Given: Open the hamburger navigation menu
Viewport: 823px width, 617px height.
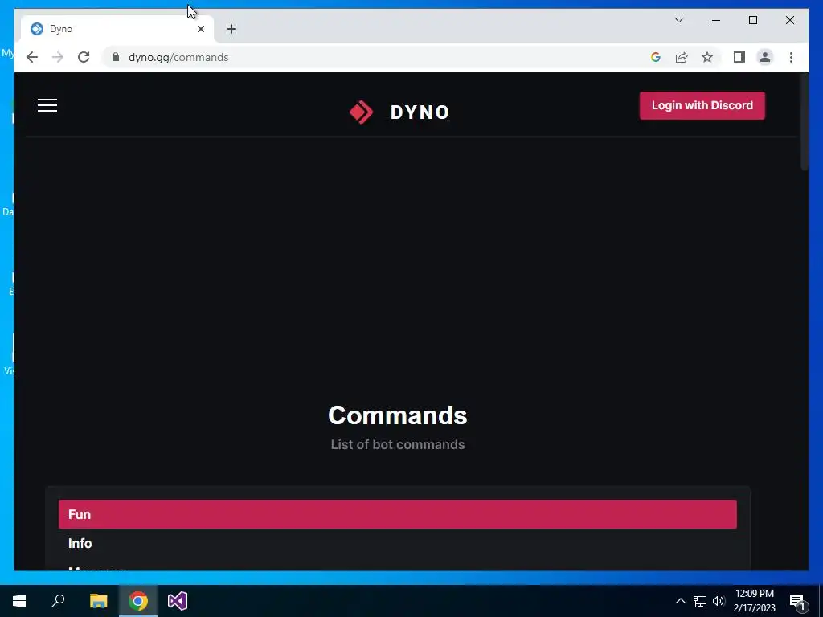Looking at the screenshot, I should [47, 105].
